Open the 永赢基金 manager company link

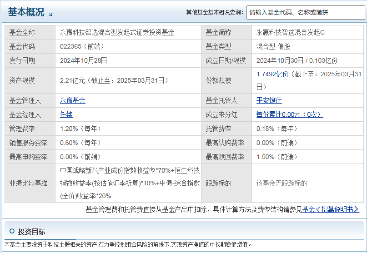pos(73,100)
